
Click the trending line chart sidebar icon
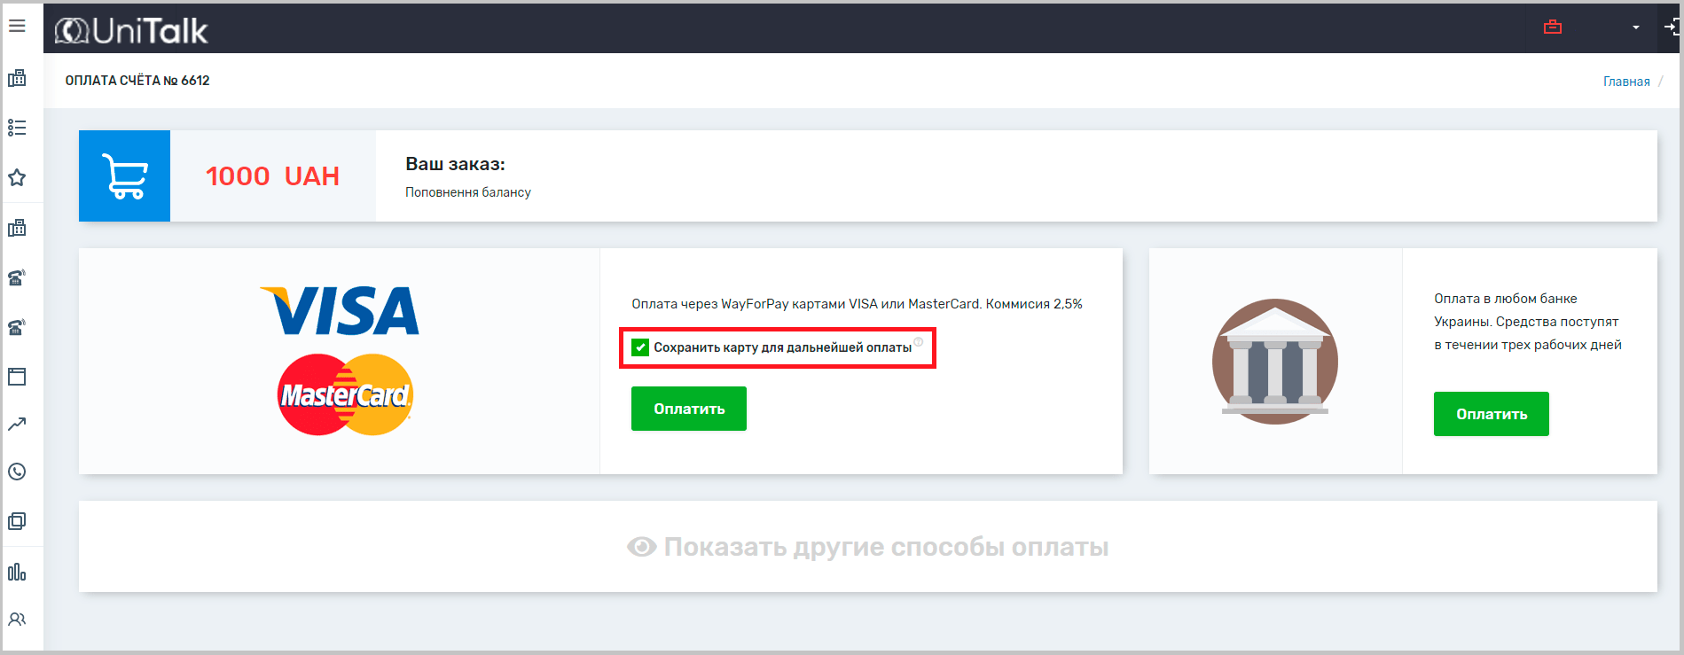17,425
